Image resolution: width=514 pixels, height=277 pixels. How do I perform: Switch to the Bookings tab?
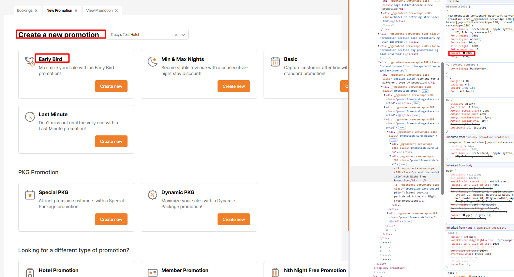25,11
